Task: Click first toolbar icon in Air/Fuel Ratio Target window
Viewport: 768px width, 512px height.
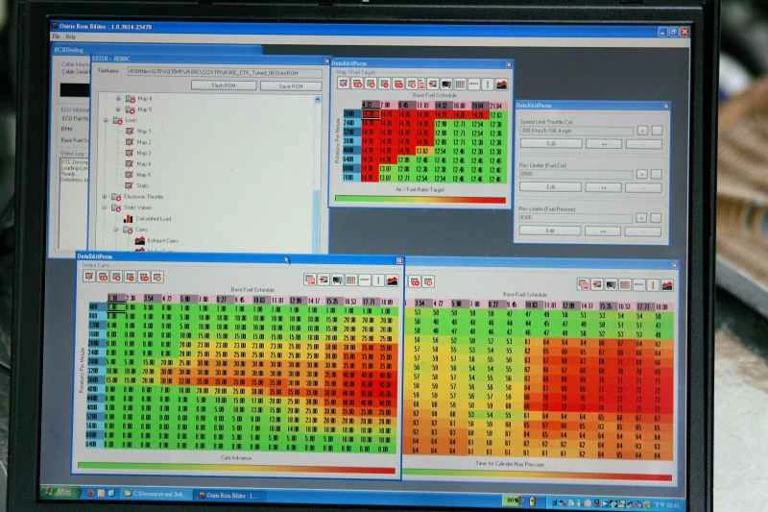Action: click(x=342, y=84)
